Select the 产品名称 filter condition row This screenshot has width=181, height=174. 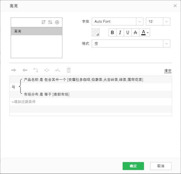tap(83, 80)
